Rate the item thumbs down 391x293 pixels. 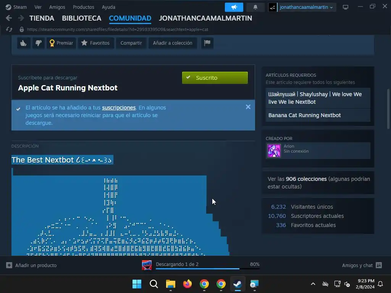coord(38,43)
